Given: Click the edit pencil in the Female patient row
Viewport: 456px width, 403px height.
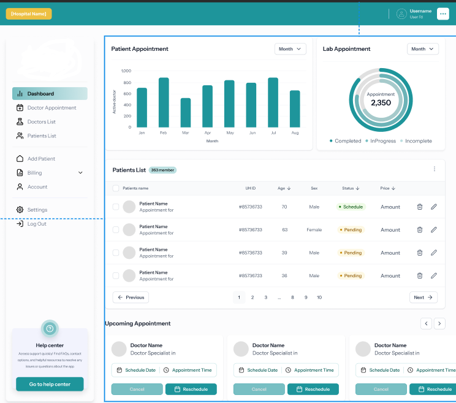Looking at the screenshot, I should (434, 229).
